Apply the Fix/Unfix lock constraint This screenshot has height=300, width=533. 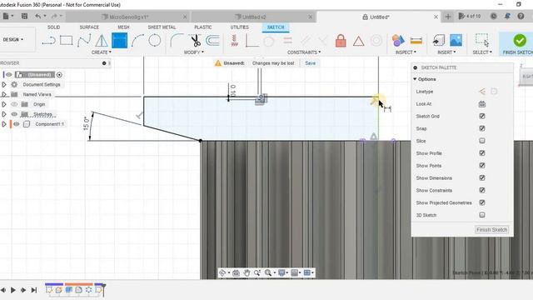point(341,41)
